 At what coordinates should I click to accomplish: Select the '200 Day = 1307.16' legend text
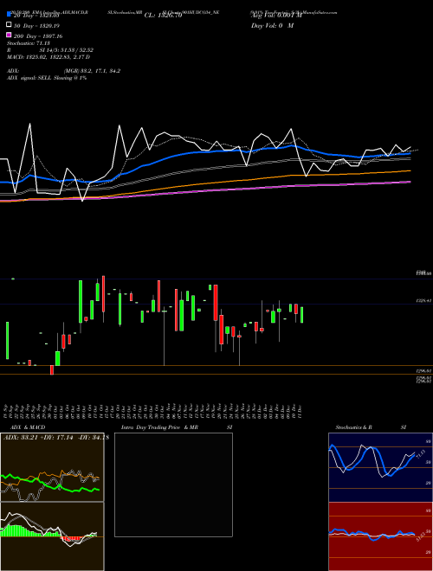pyautogui.click(x=38, y=36)
